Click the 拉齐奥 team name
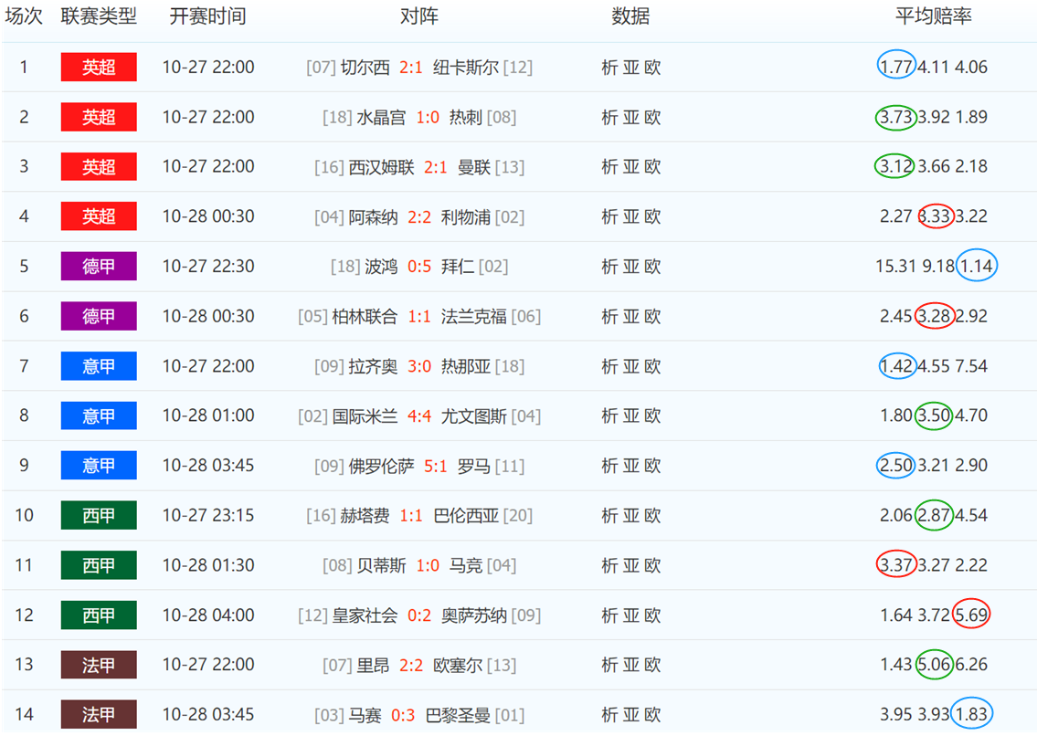The image size is (1037, 736). click(x=373, y=366)
